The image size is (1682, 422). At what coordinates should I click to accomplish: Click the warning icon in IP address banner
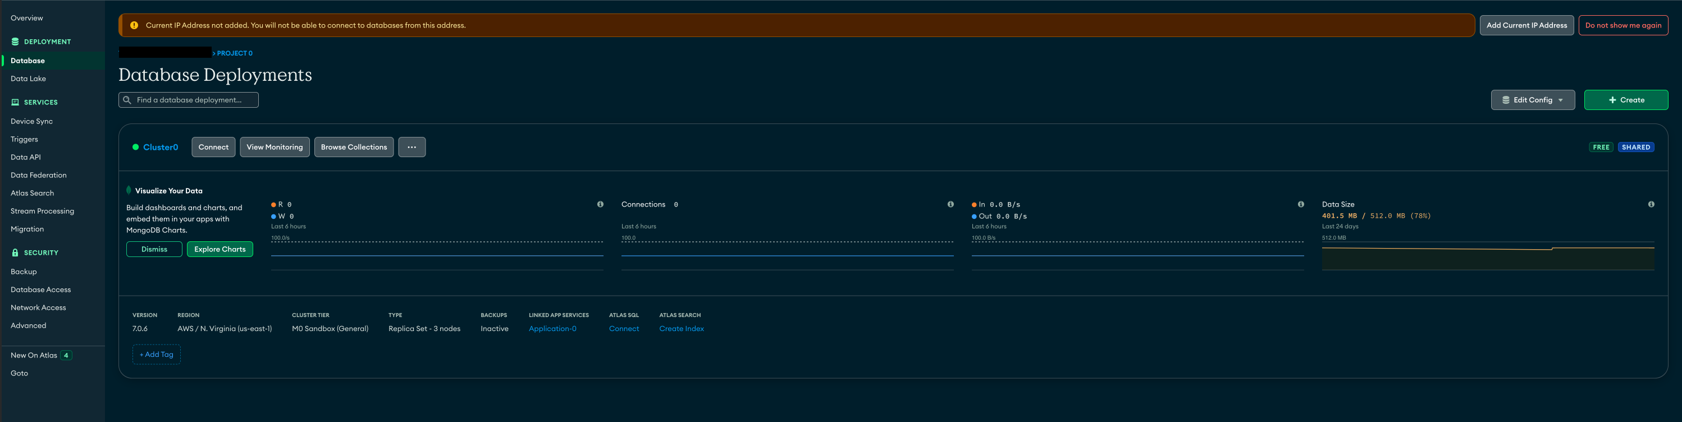coord(134,25)
